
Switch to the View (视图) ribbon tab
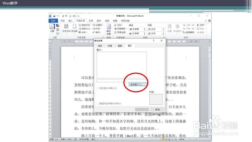click(115, 21)
